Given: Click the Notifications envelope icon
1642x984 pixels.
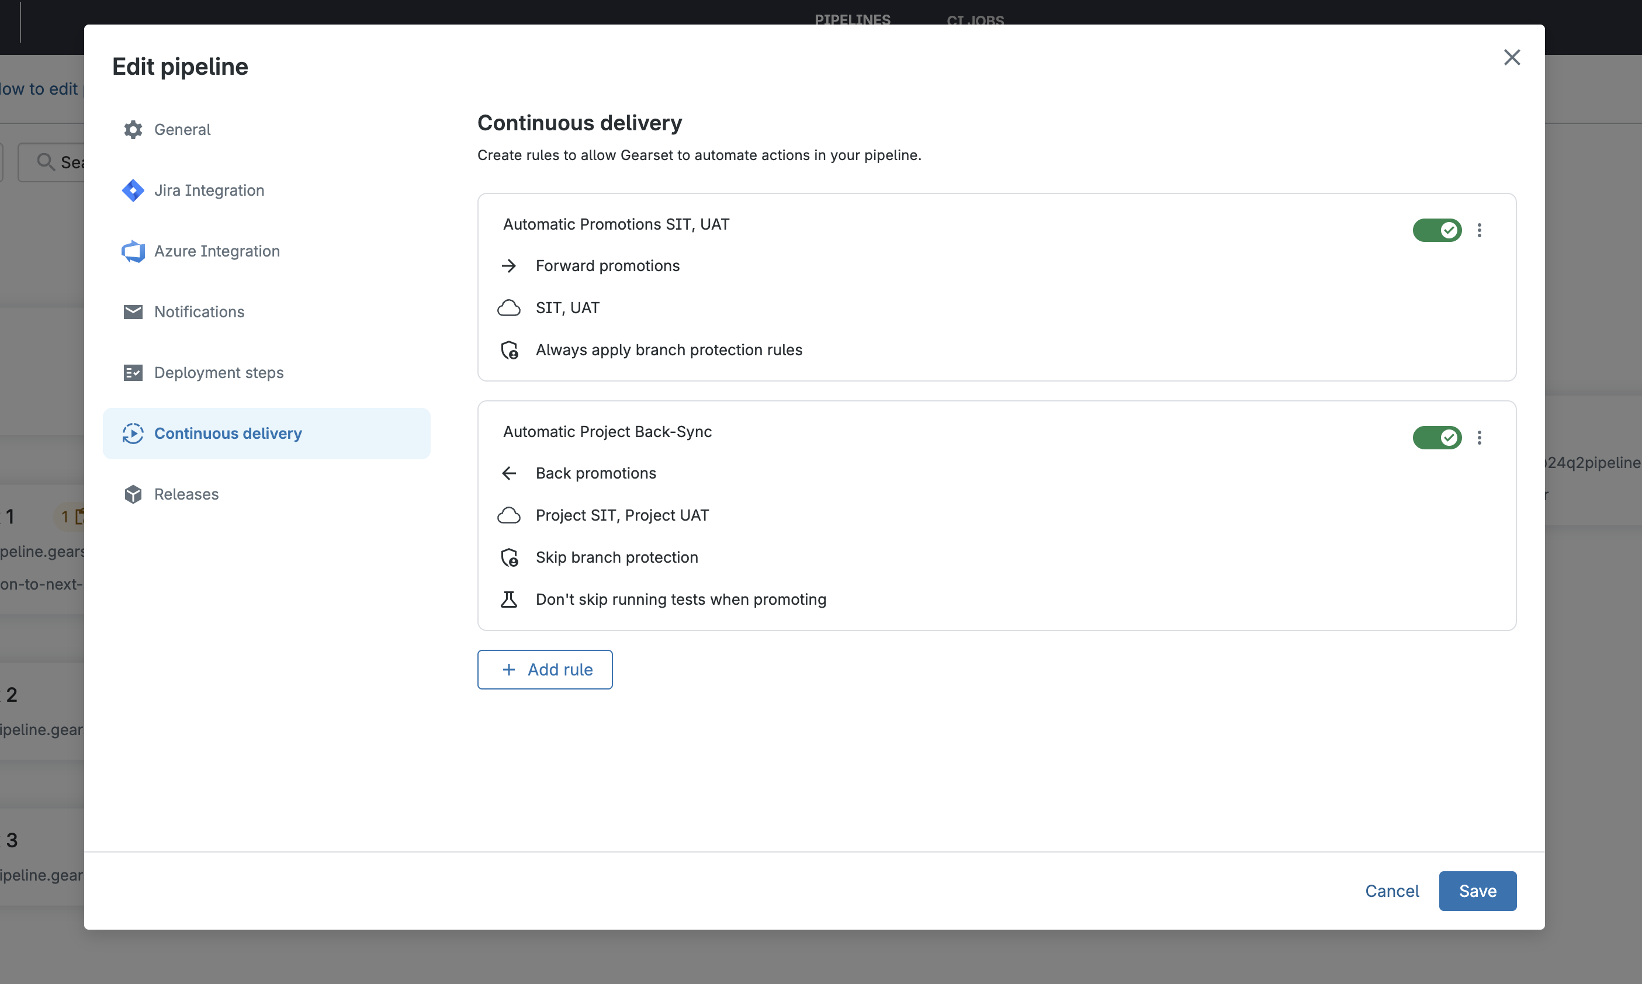Looking at the screenshot, I should (x=133, y=311).
